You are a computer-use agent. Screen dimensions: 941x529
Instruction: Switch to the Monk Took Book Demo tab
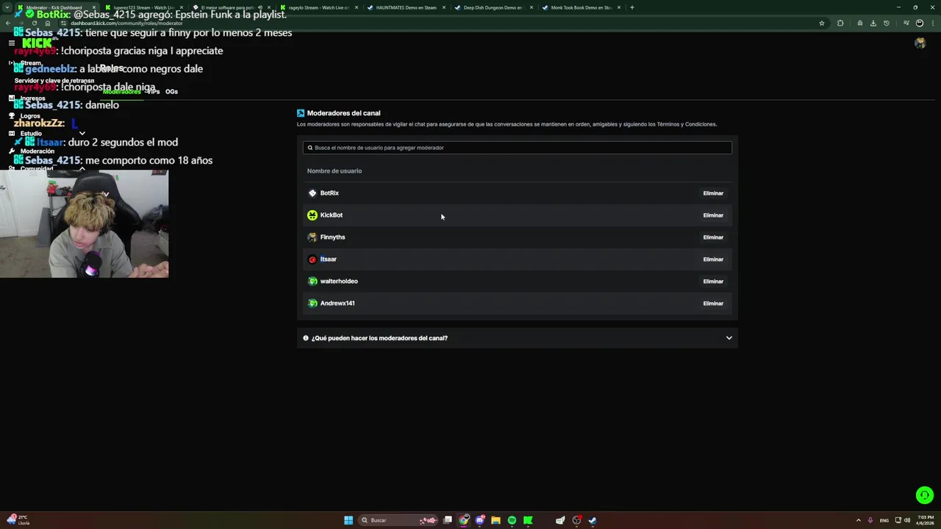click(581, 7)
